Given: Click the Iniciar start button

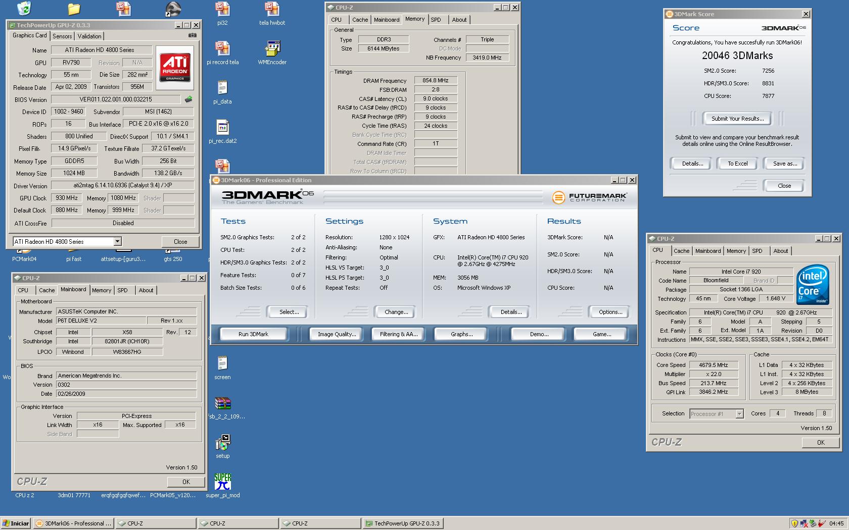Looking at the screenshot, I should click(16, 523).
